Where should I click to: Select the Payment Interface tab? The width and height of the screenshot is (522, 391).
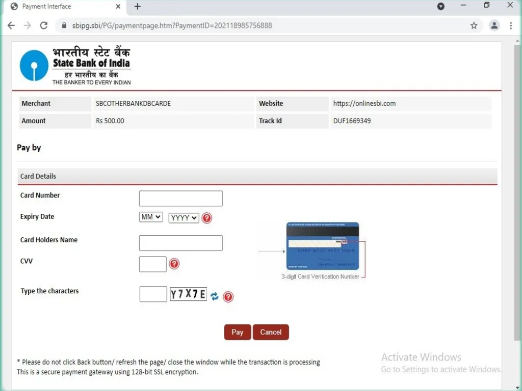pyautogui.click(x=65, y=7)
